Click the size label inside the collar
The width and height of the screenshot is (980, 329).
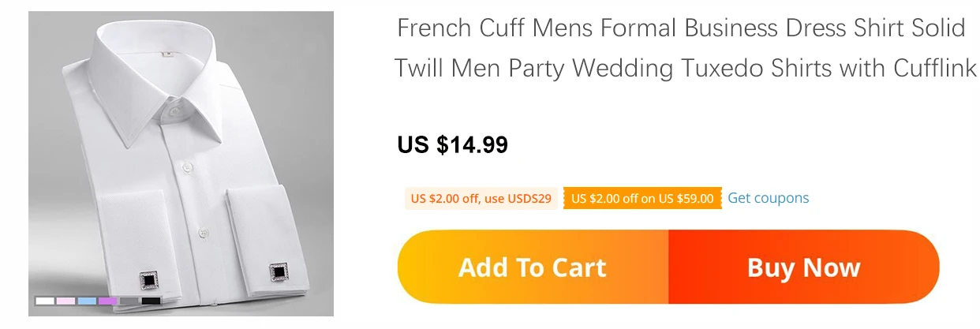[167, 56]
